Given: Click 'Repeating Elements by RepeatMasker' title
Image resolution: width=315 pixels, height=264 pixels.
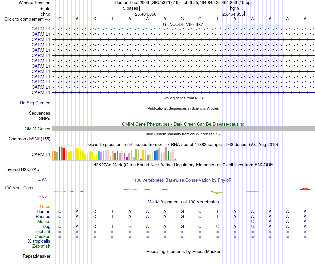Looking at the screenshot, I should [x=183, y=251].
